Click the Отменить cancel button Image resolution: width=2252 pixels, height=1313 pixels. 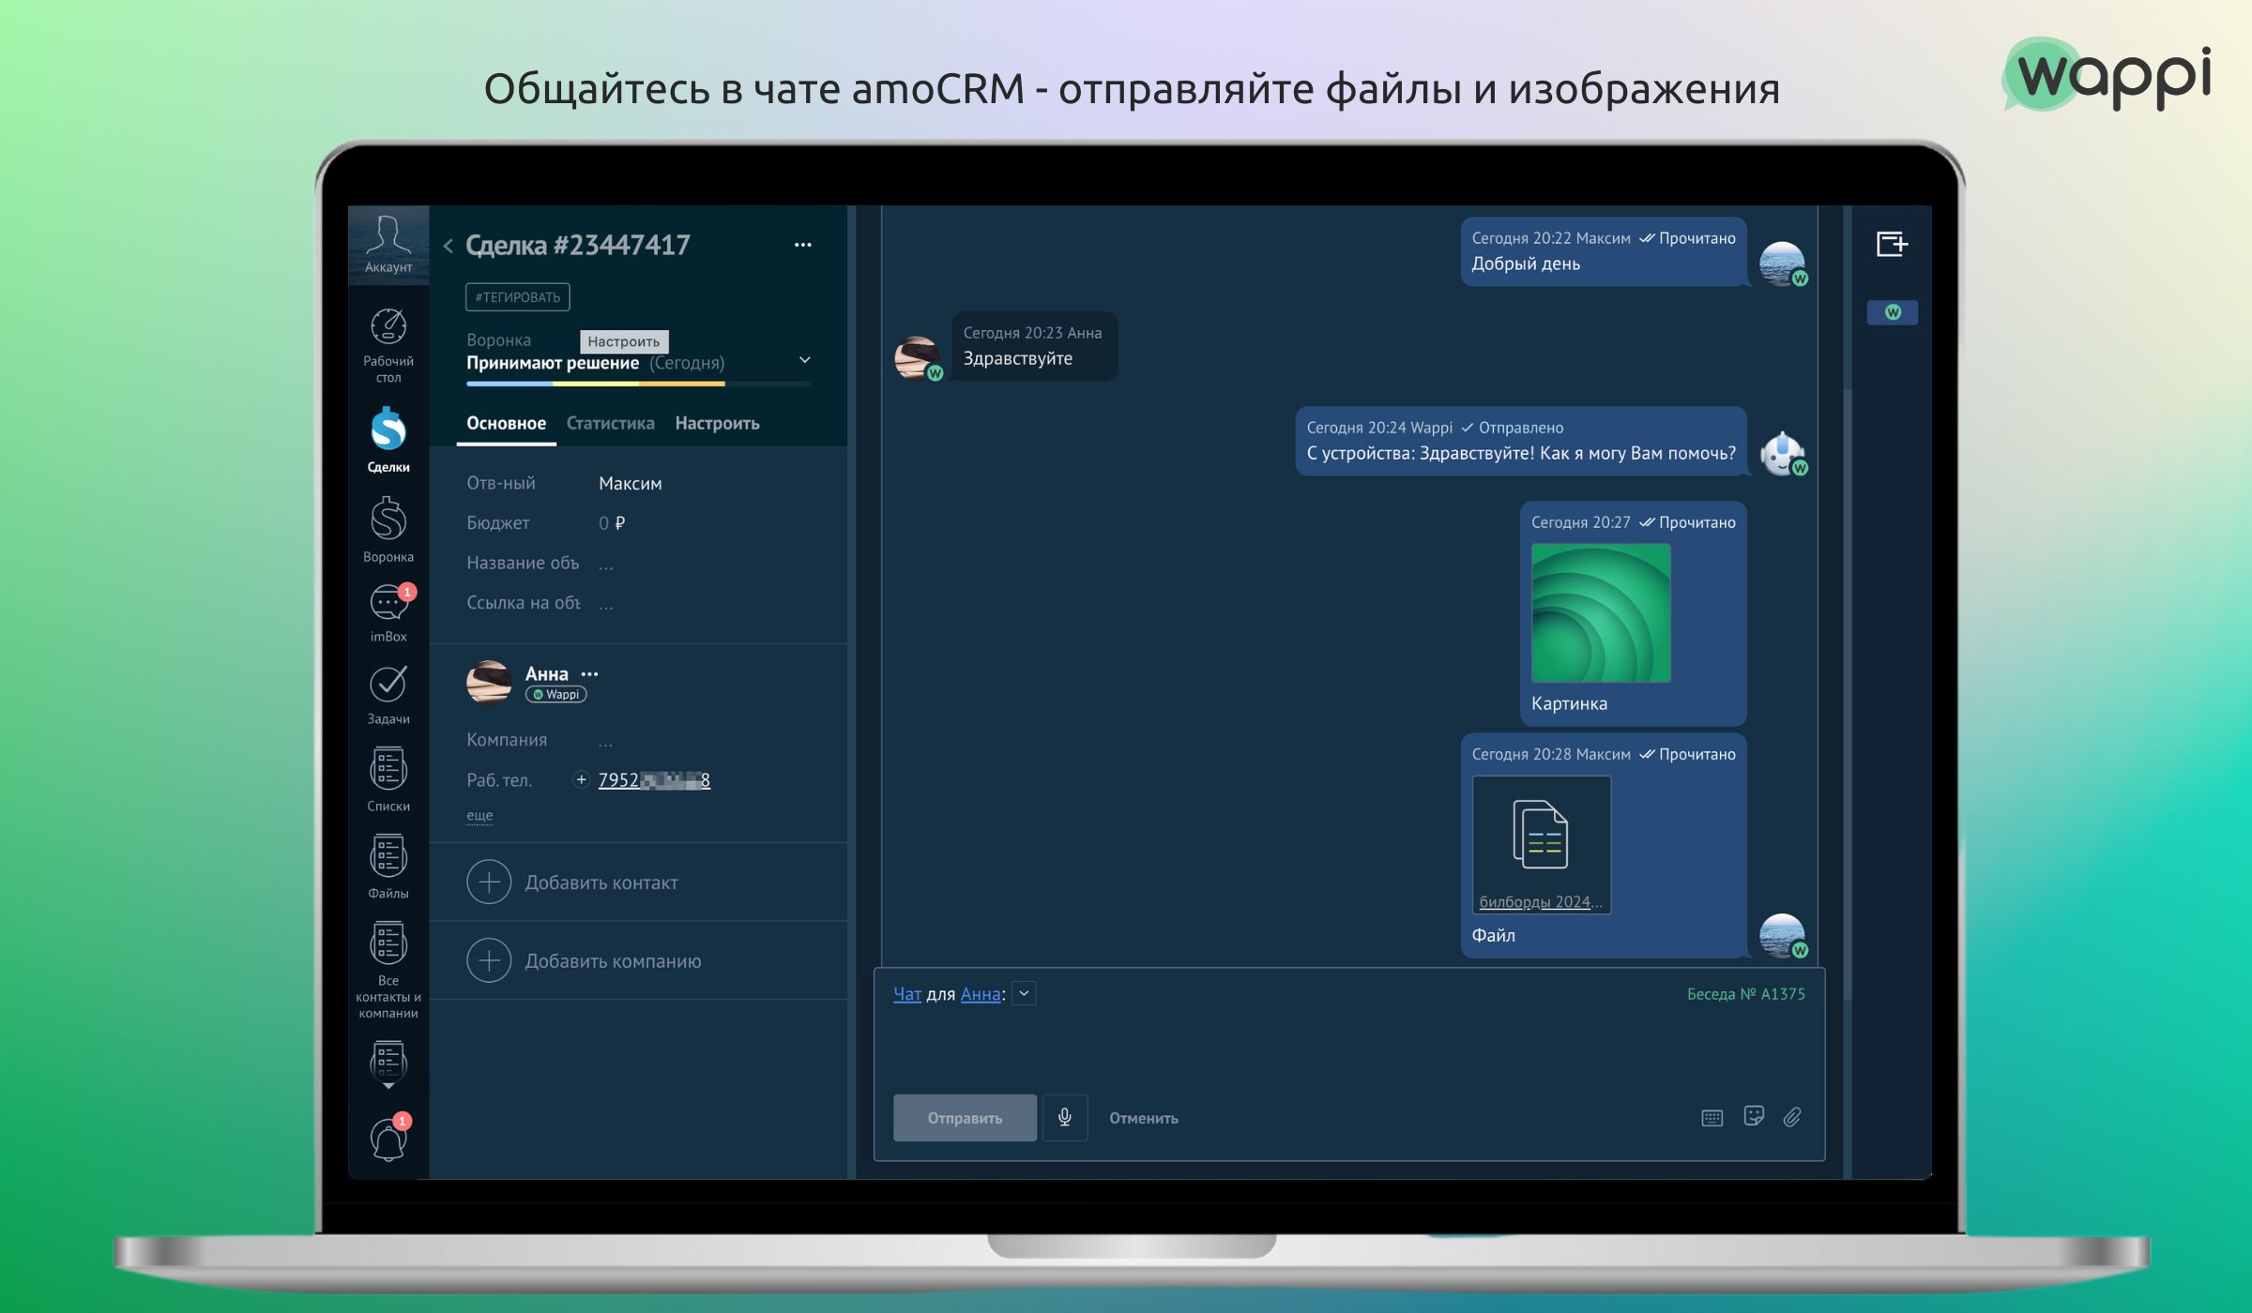(1144, 1119)
